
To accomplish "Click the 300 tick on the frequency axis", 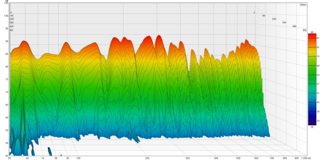I will click(x=187, y=158).
